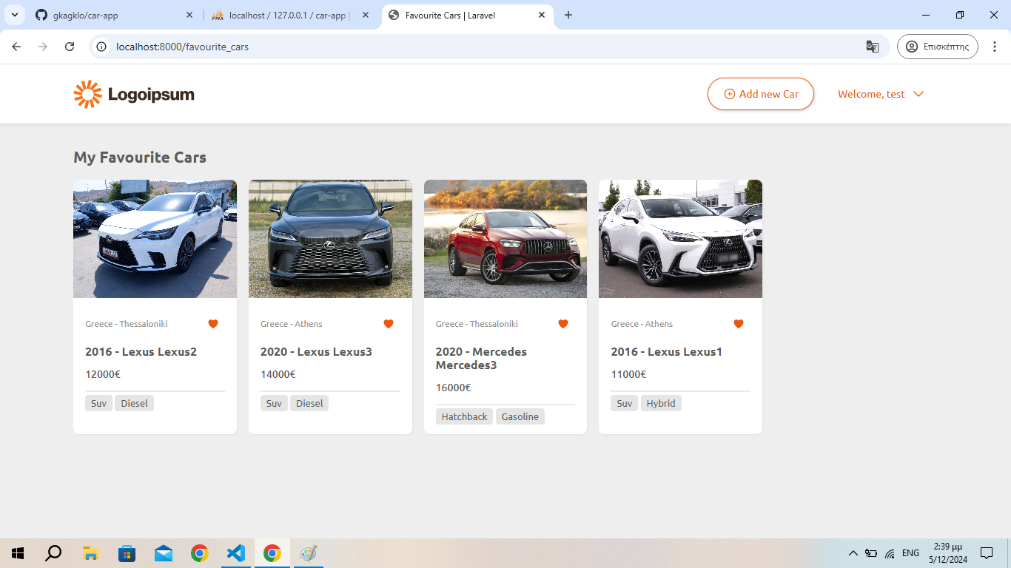
Task: Switch to the gkagklo/car-app GitHub tab
Action: [x=115, y=15]
